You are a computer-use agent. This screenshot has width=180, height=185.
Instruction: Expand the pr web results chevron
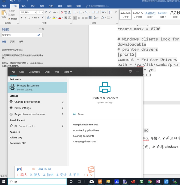click(63, 126)
